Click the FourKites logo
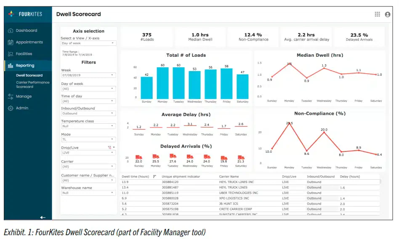 pyautogui.click(x=25, y=14)
